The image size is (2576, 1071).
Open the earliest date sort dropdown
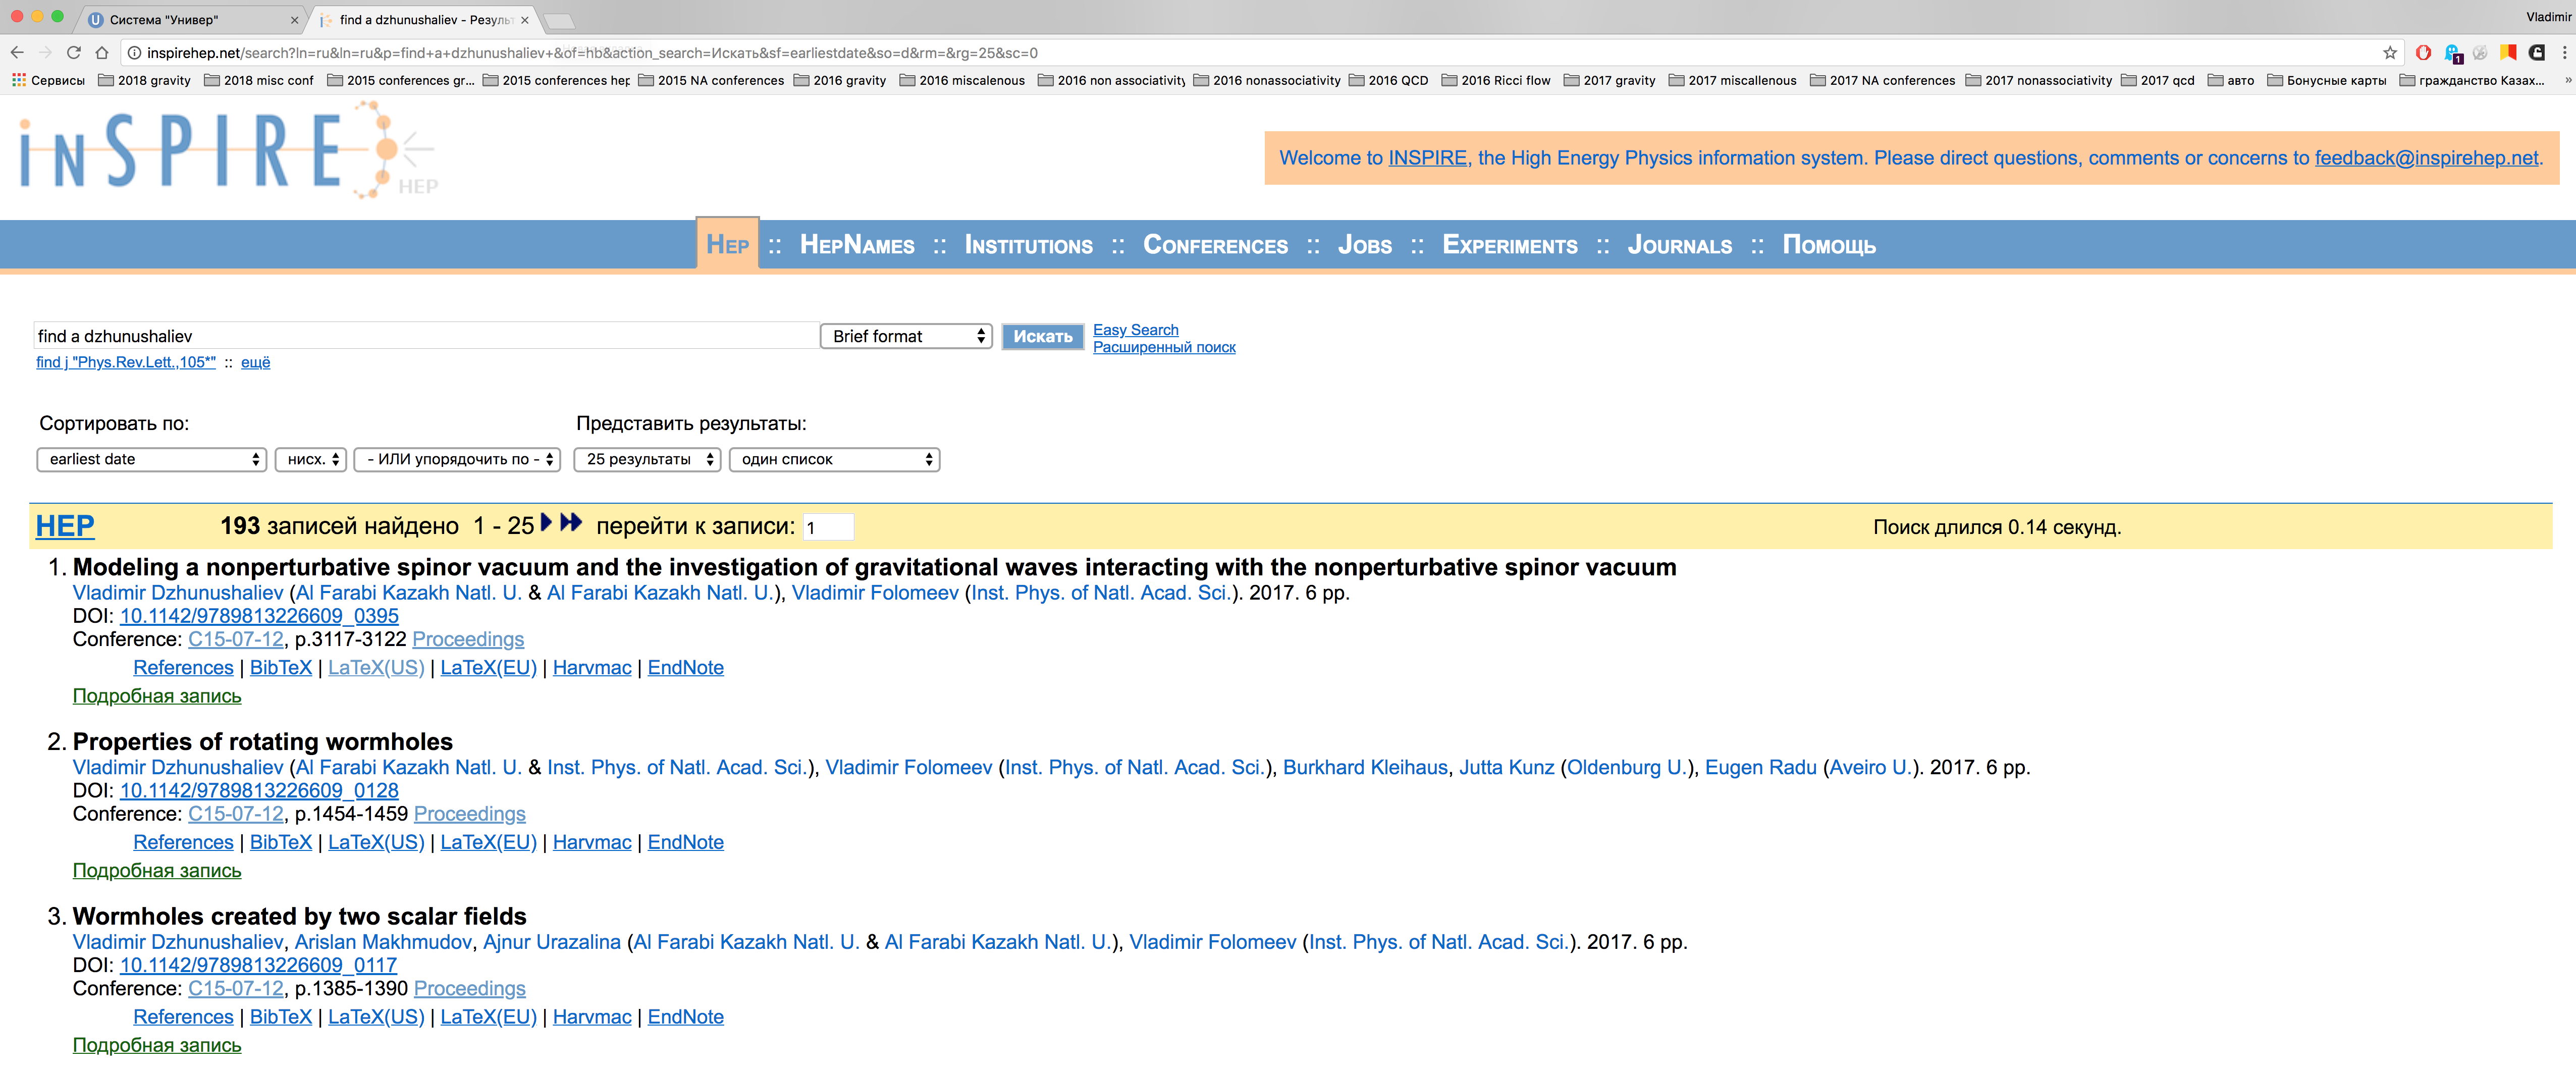[x=152, y=460]
